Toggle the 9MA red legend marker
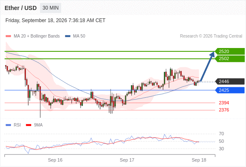246x167 pixels. click(28, 125)
